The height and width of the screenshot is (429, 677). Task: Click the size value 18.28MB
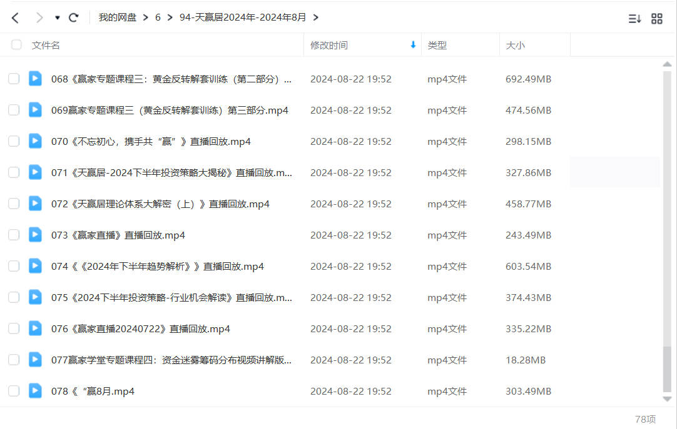click(x=526, y=360)
